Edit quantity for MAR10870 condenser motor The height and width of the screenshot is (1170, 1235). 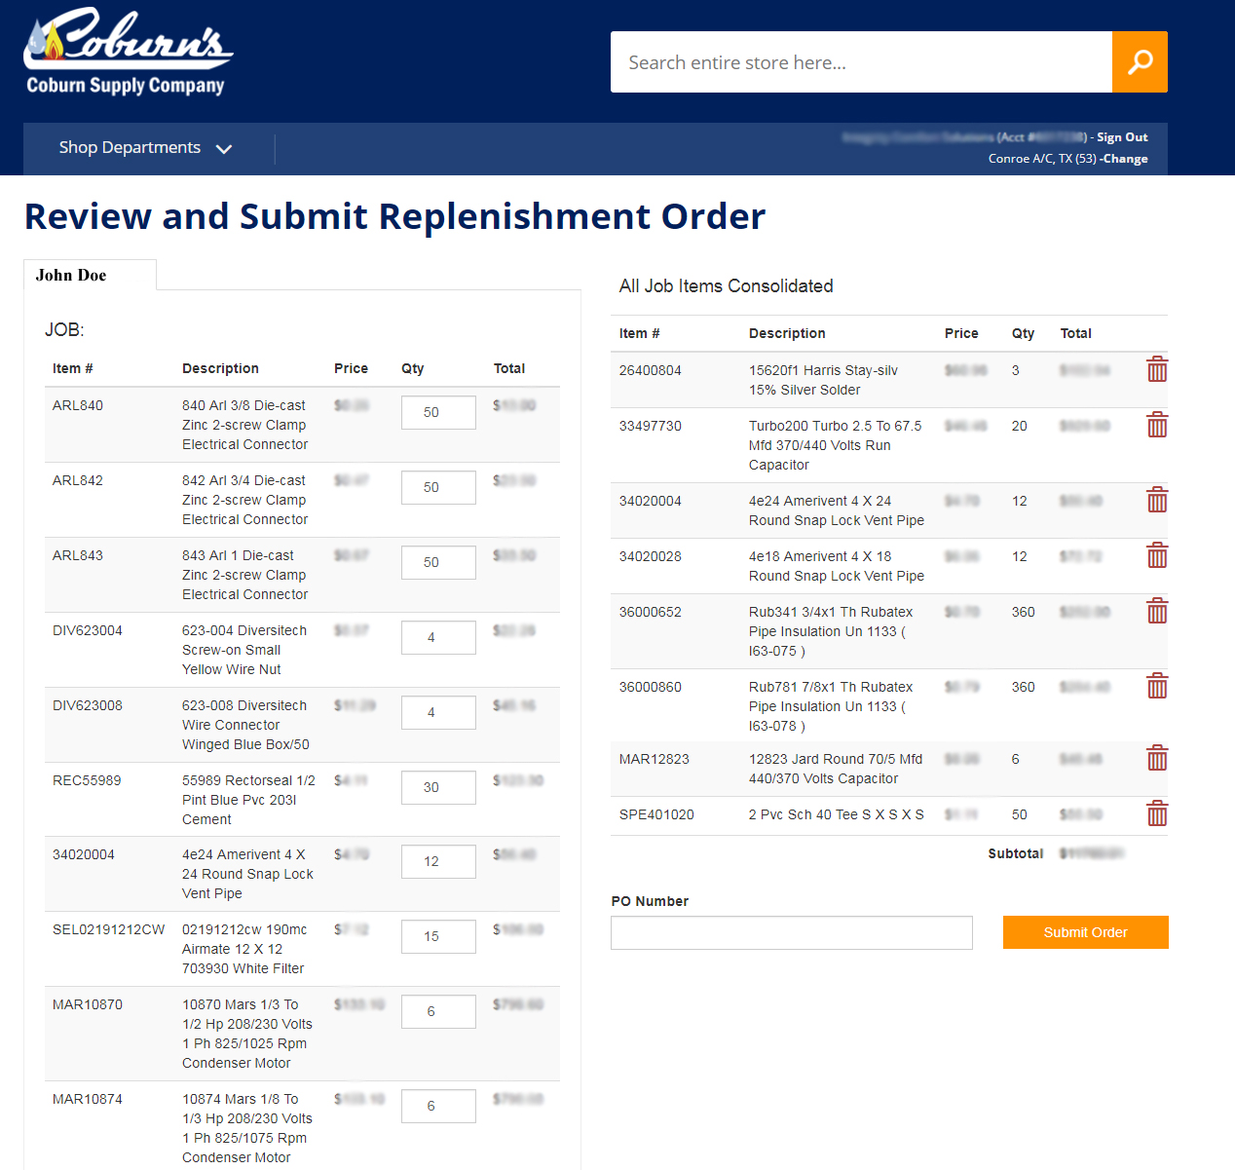click(x=438, y=1011)
